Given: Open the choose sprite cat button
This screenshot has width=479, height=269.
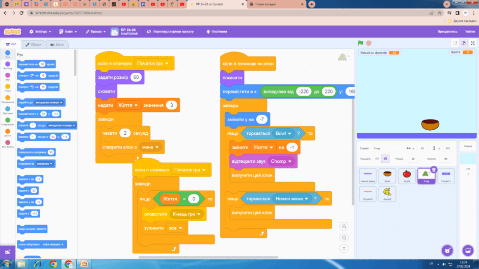Looking at the screenshot, I should point(447,250).
